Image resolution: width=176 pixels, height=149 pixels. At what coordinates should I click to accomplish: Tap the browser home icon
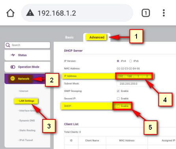pos(10,13)
